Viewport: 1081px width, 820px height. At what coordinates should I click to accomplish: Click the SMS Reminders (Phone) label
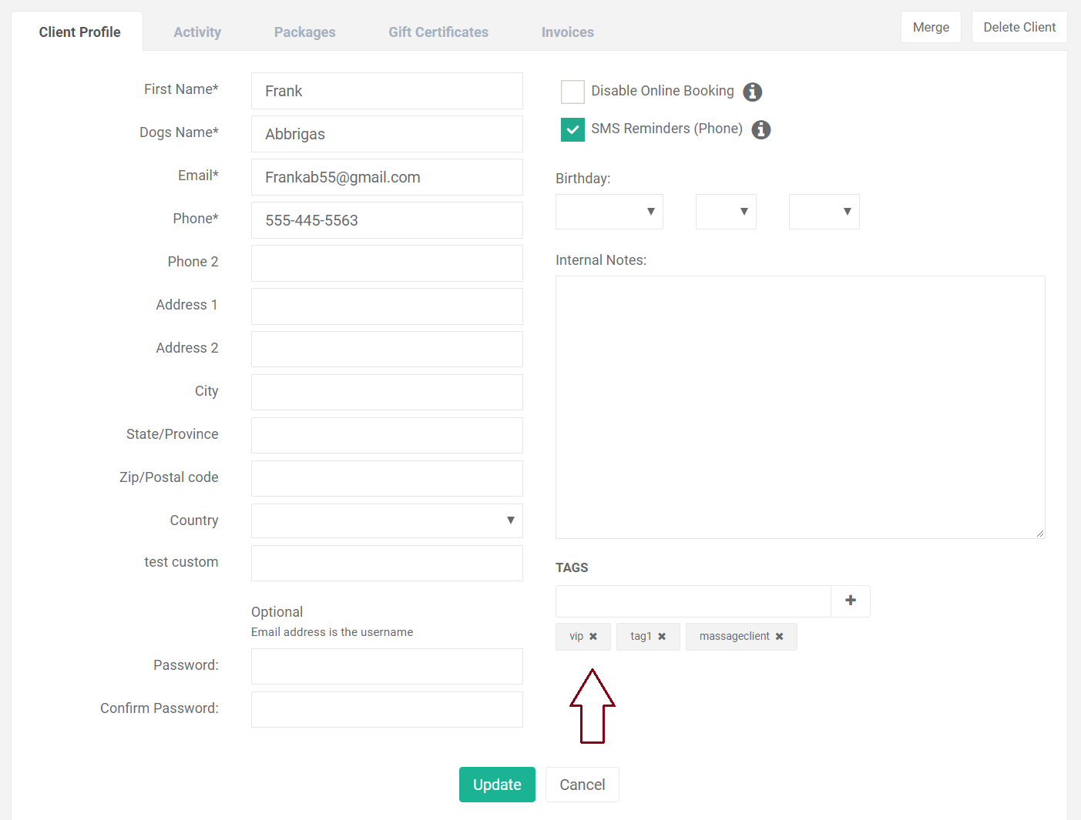666,129
